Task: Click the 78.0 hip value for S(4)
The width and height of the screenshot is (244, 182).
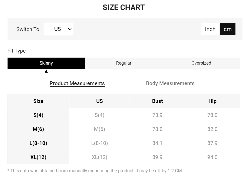Action: click(212, 115)
